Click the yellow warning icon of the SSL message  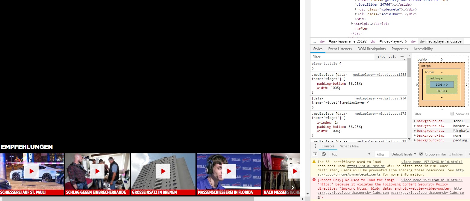[314, 161]
